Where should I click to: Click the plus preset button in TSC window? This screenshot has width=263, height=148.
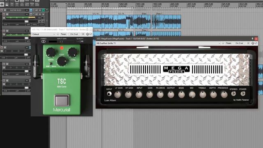pyautogui.click(x=58, y=34)
